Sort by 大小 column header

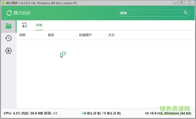point(111,35)
